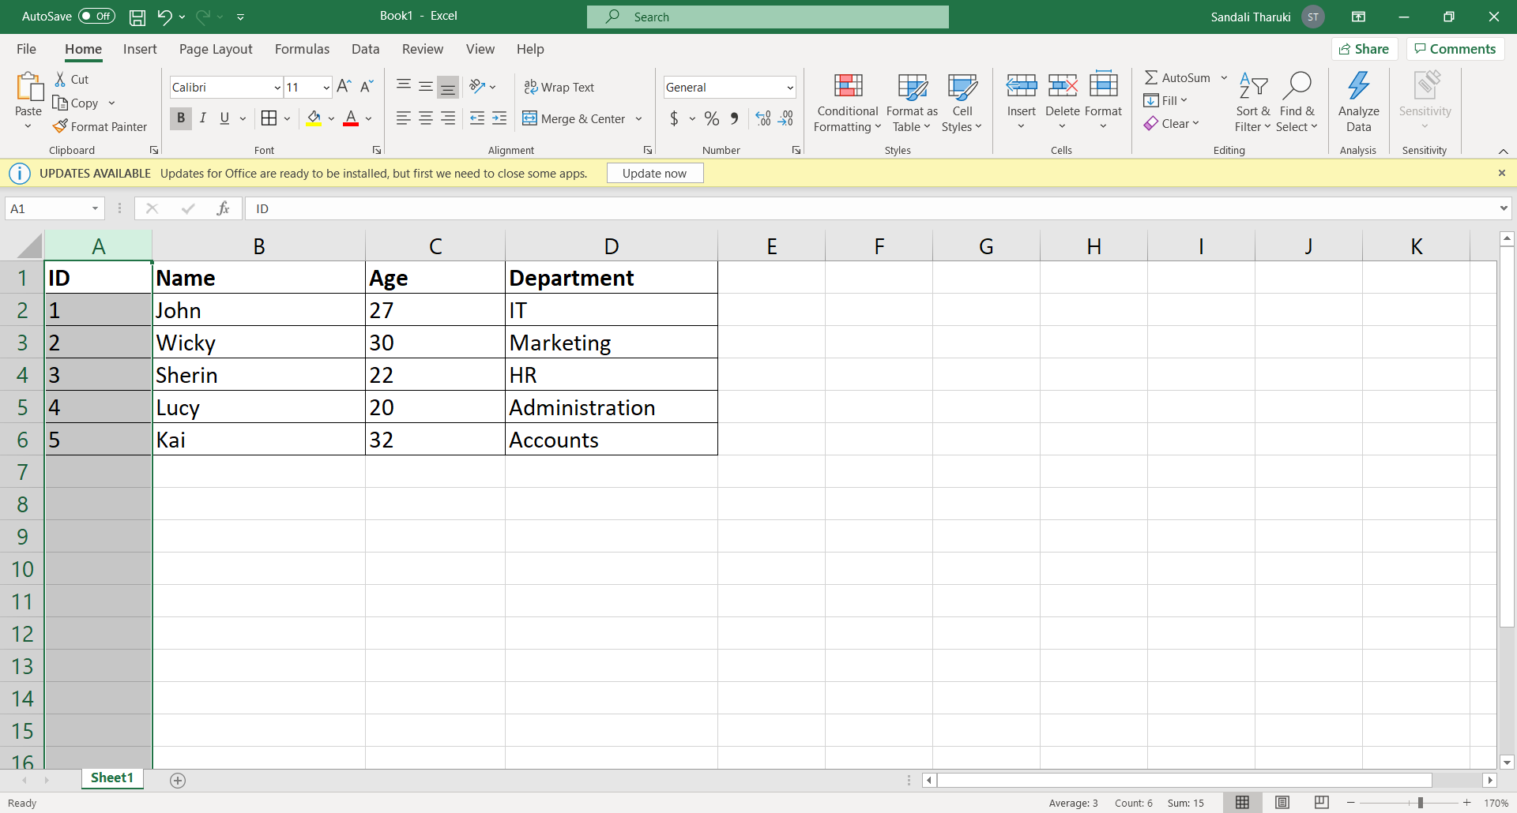Switch to the Formulas ribbon tab

(x=302, y=49)
